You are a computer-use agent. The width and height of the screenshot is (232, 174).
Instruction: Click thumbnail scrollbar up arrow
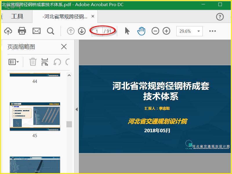[69, 75]
